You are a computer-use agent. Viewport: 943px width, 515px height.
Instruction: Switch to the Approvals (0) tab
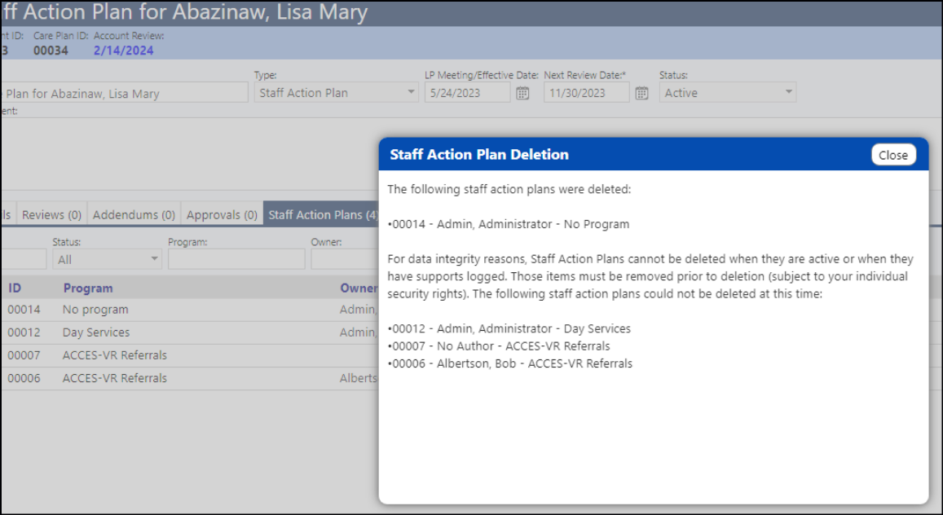(222, 214)
